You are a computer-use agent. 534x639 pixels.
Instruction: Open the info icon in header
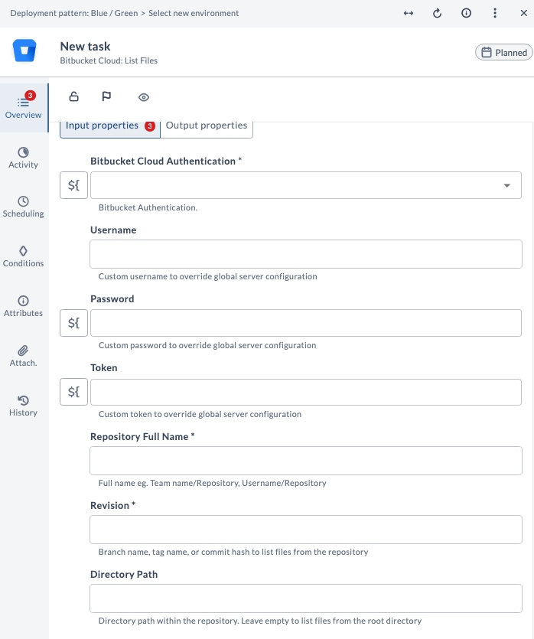click(x=466, y=14)
